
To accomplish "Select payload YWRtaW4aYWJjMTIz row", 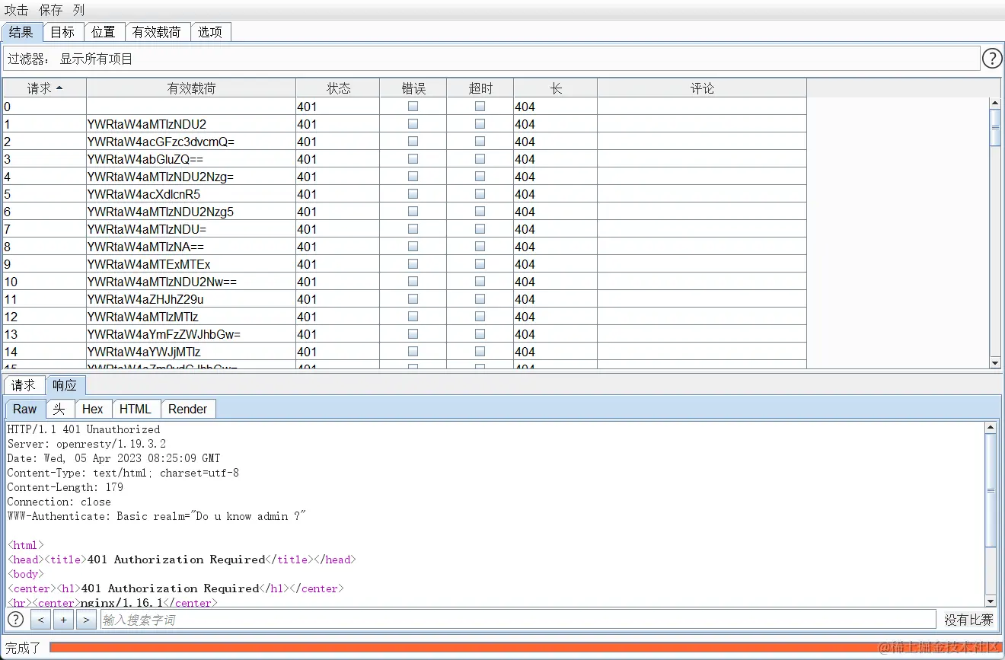I will 404,352.
